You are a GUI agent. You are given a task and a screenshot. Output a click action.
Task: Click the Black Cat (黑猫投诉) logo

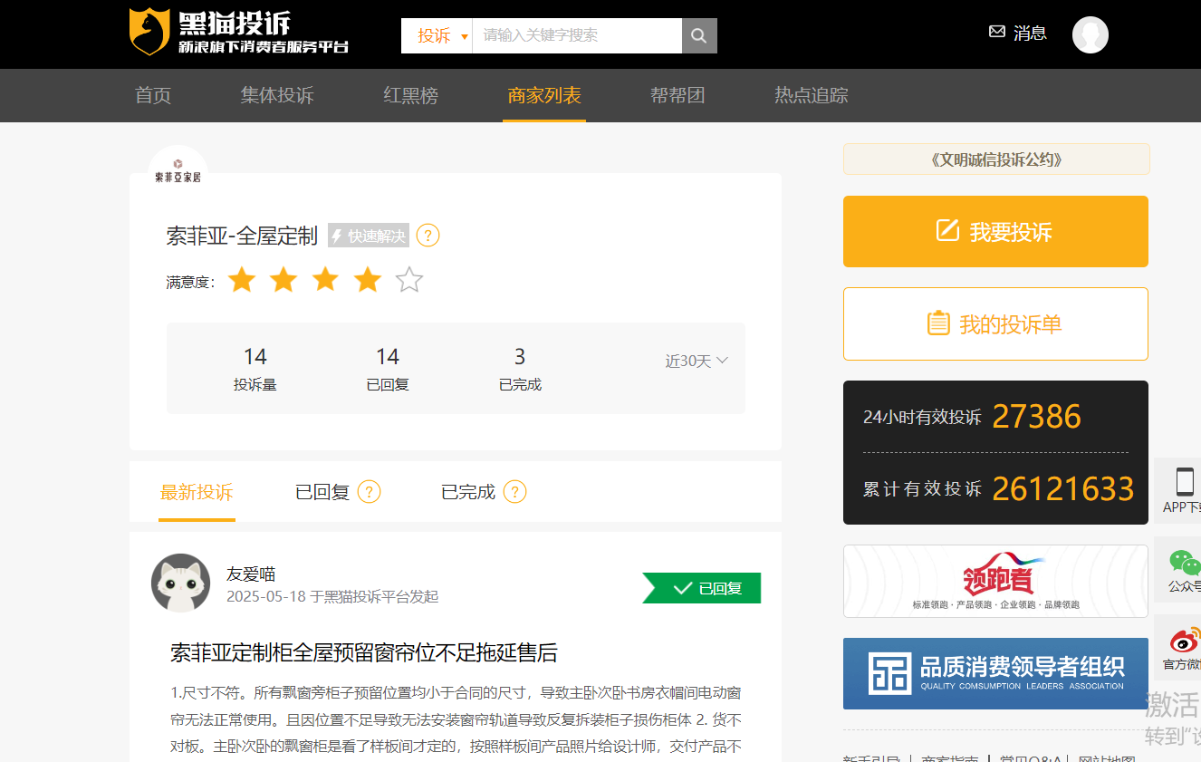(239, 33)
